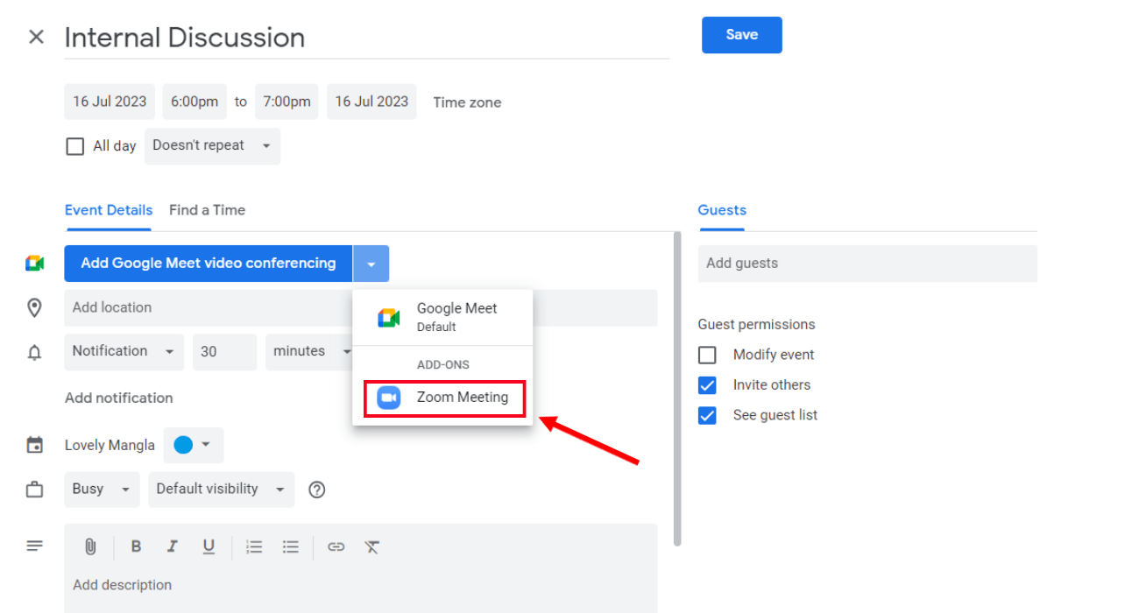Open the start date 16 Jul 2023
This screenshot has width=1139, height=613.
pyautogui.click(x=110, y=102)
